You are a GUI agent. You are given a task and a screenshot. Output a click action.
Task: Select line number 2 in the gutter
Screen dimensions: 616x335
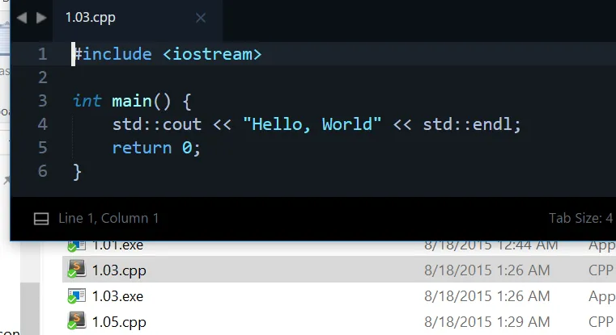[x=42, y=77]
